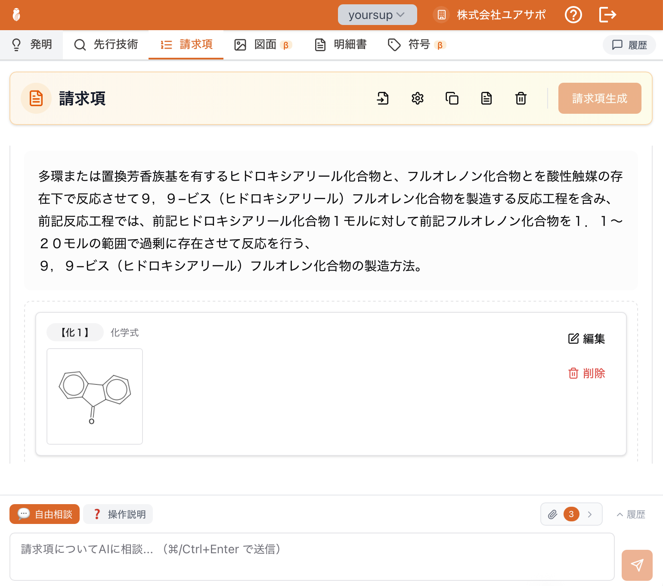Click the document icon beside the trash
Image resolution: width=663 pixels, height=586 pixels.
(486, 98)
